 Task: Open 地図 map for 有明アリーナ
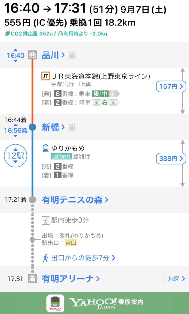coord(177,279)
